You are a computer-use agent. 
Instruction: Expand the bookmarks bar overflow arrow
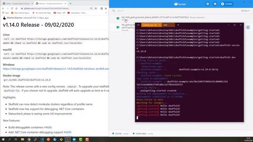pos(106,13)
